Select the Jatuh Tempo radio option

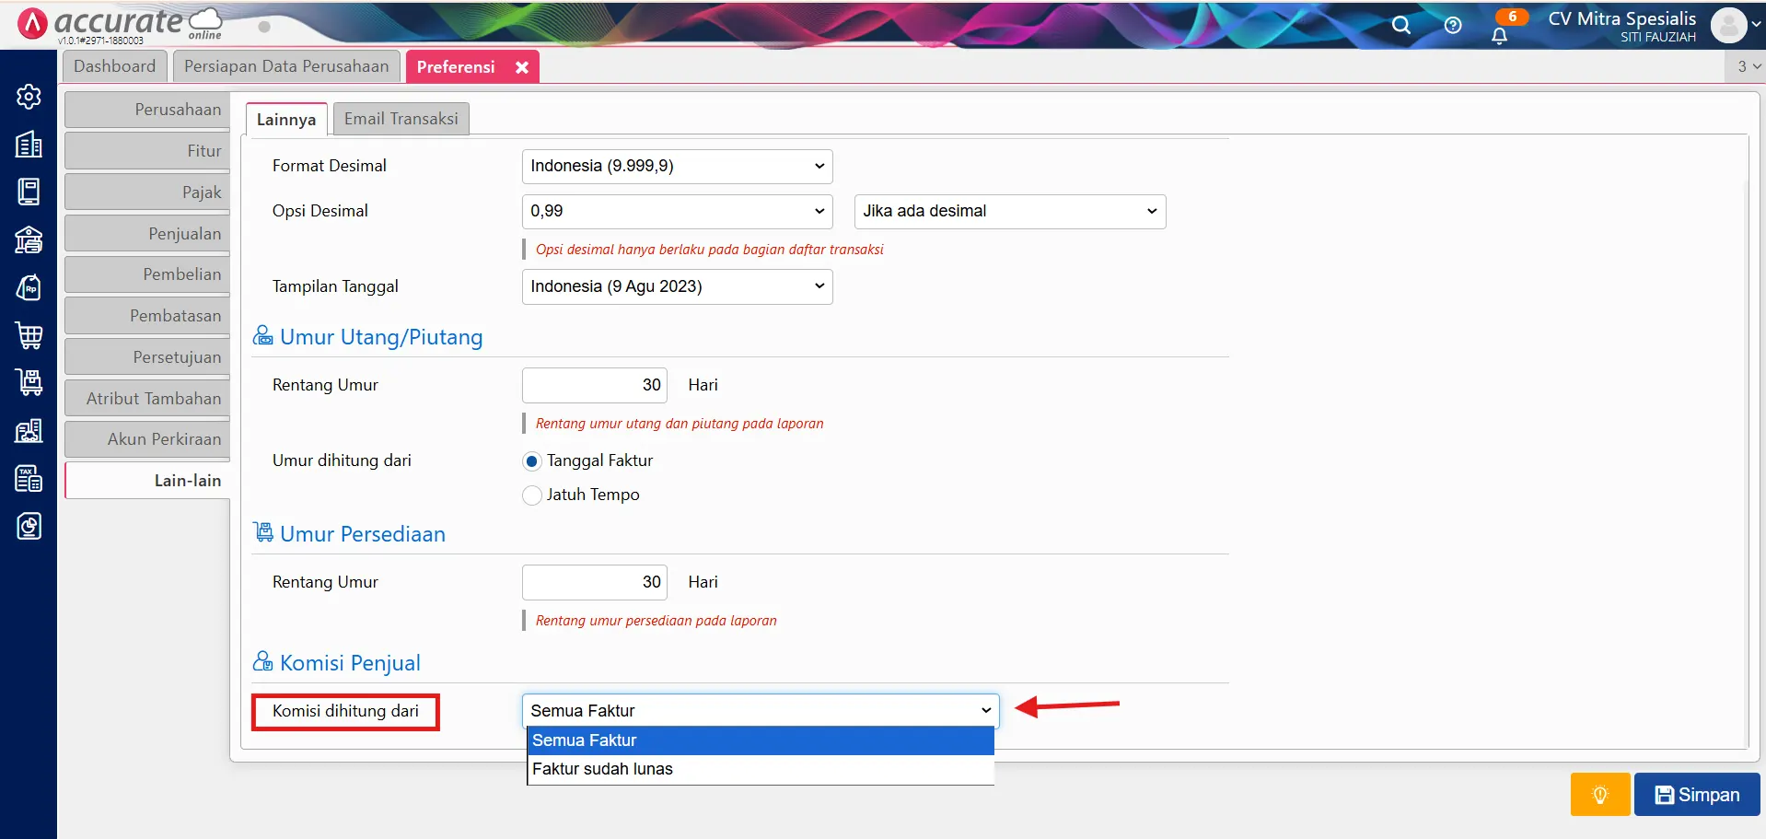coord(532,495)
